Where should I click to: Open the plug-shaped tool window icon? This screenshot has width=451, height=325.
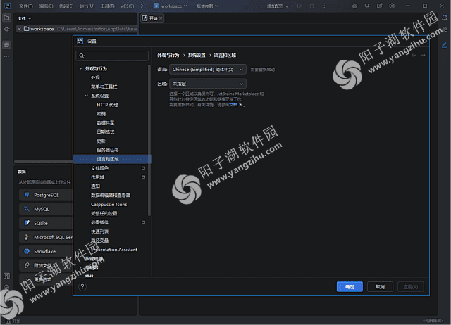click(x=6, y=30)
